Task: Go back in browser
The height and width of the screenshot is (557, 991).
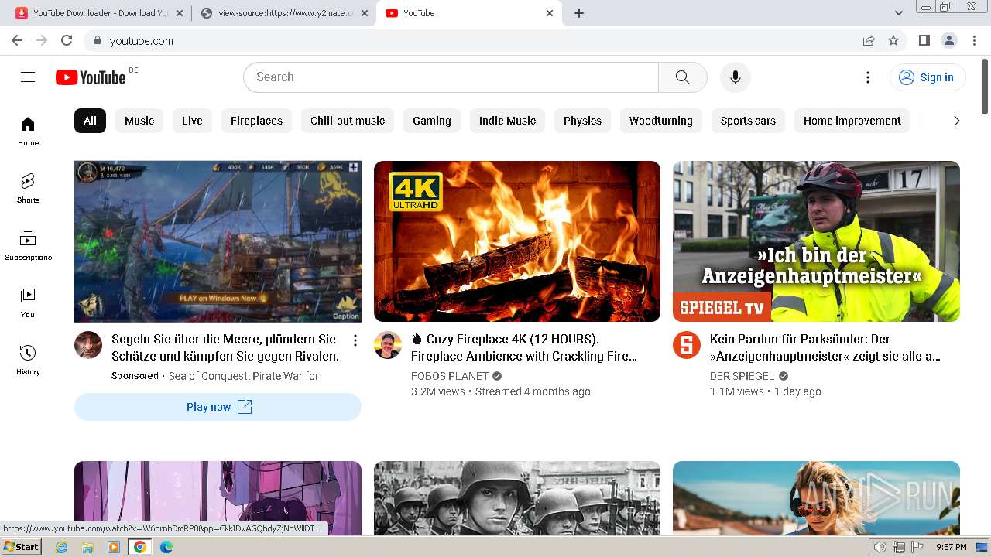Action: (x=17, y=40)
